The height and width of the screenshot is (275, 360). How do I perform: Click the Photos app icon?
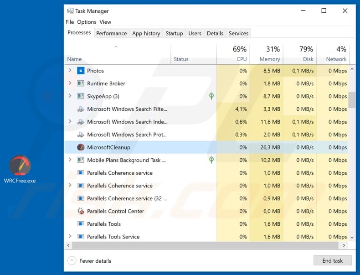click(81, 71)
